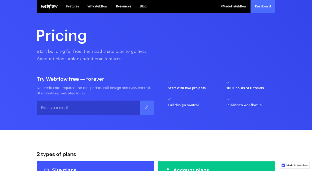
Task: Click checkmark above Publish to webflow.io
Action: [228, 99]
